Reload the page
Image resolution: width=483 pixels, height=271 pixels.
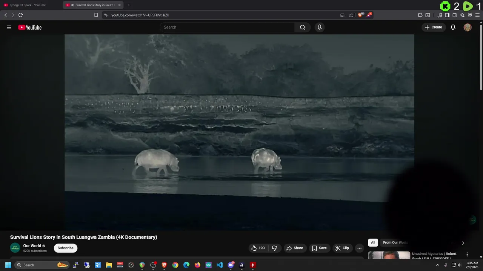point(20,15)
